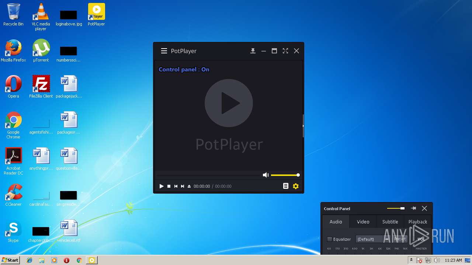
Task: Open Internet Explorer from taskbar
Action: pyautogui.click(x=29, y=260)
